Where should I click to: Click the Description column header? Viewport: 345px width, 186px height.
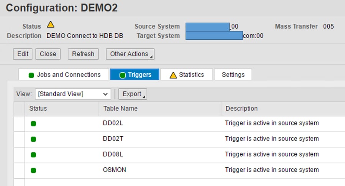pyautogui.click(x=242, y=108)
